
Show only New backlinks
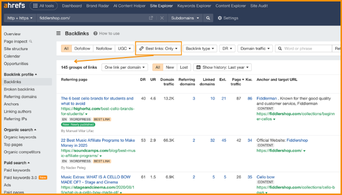170,67
